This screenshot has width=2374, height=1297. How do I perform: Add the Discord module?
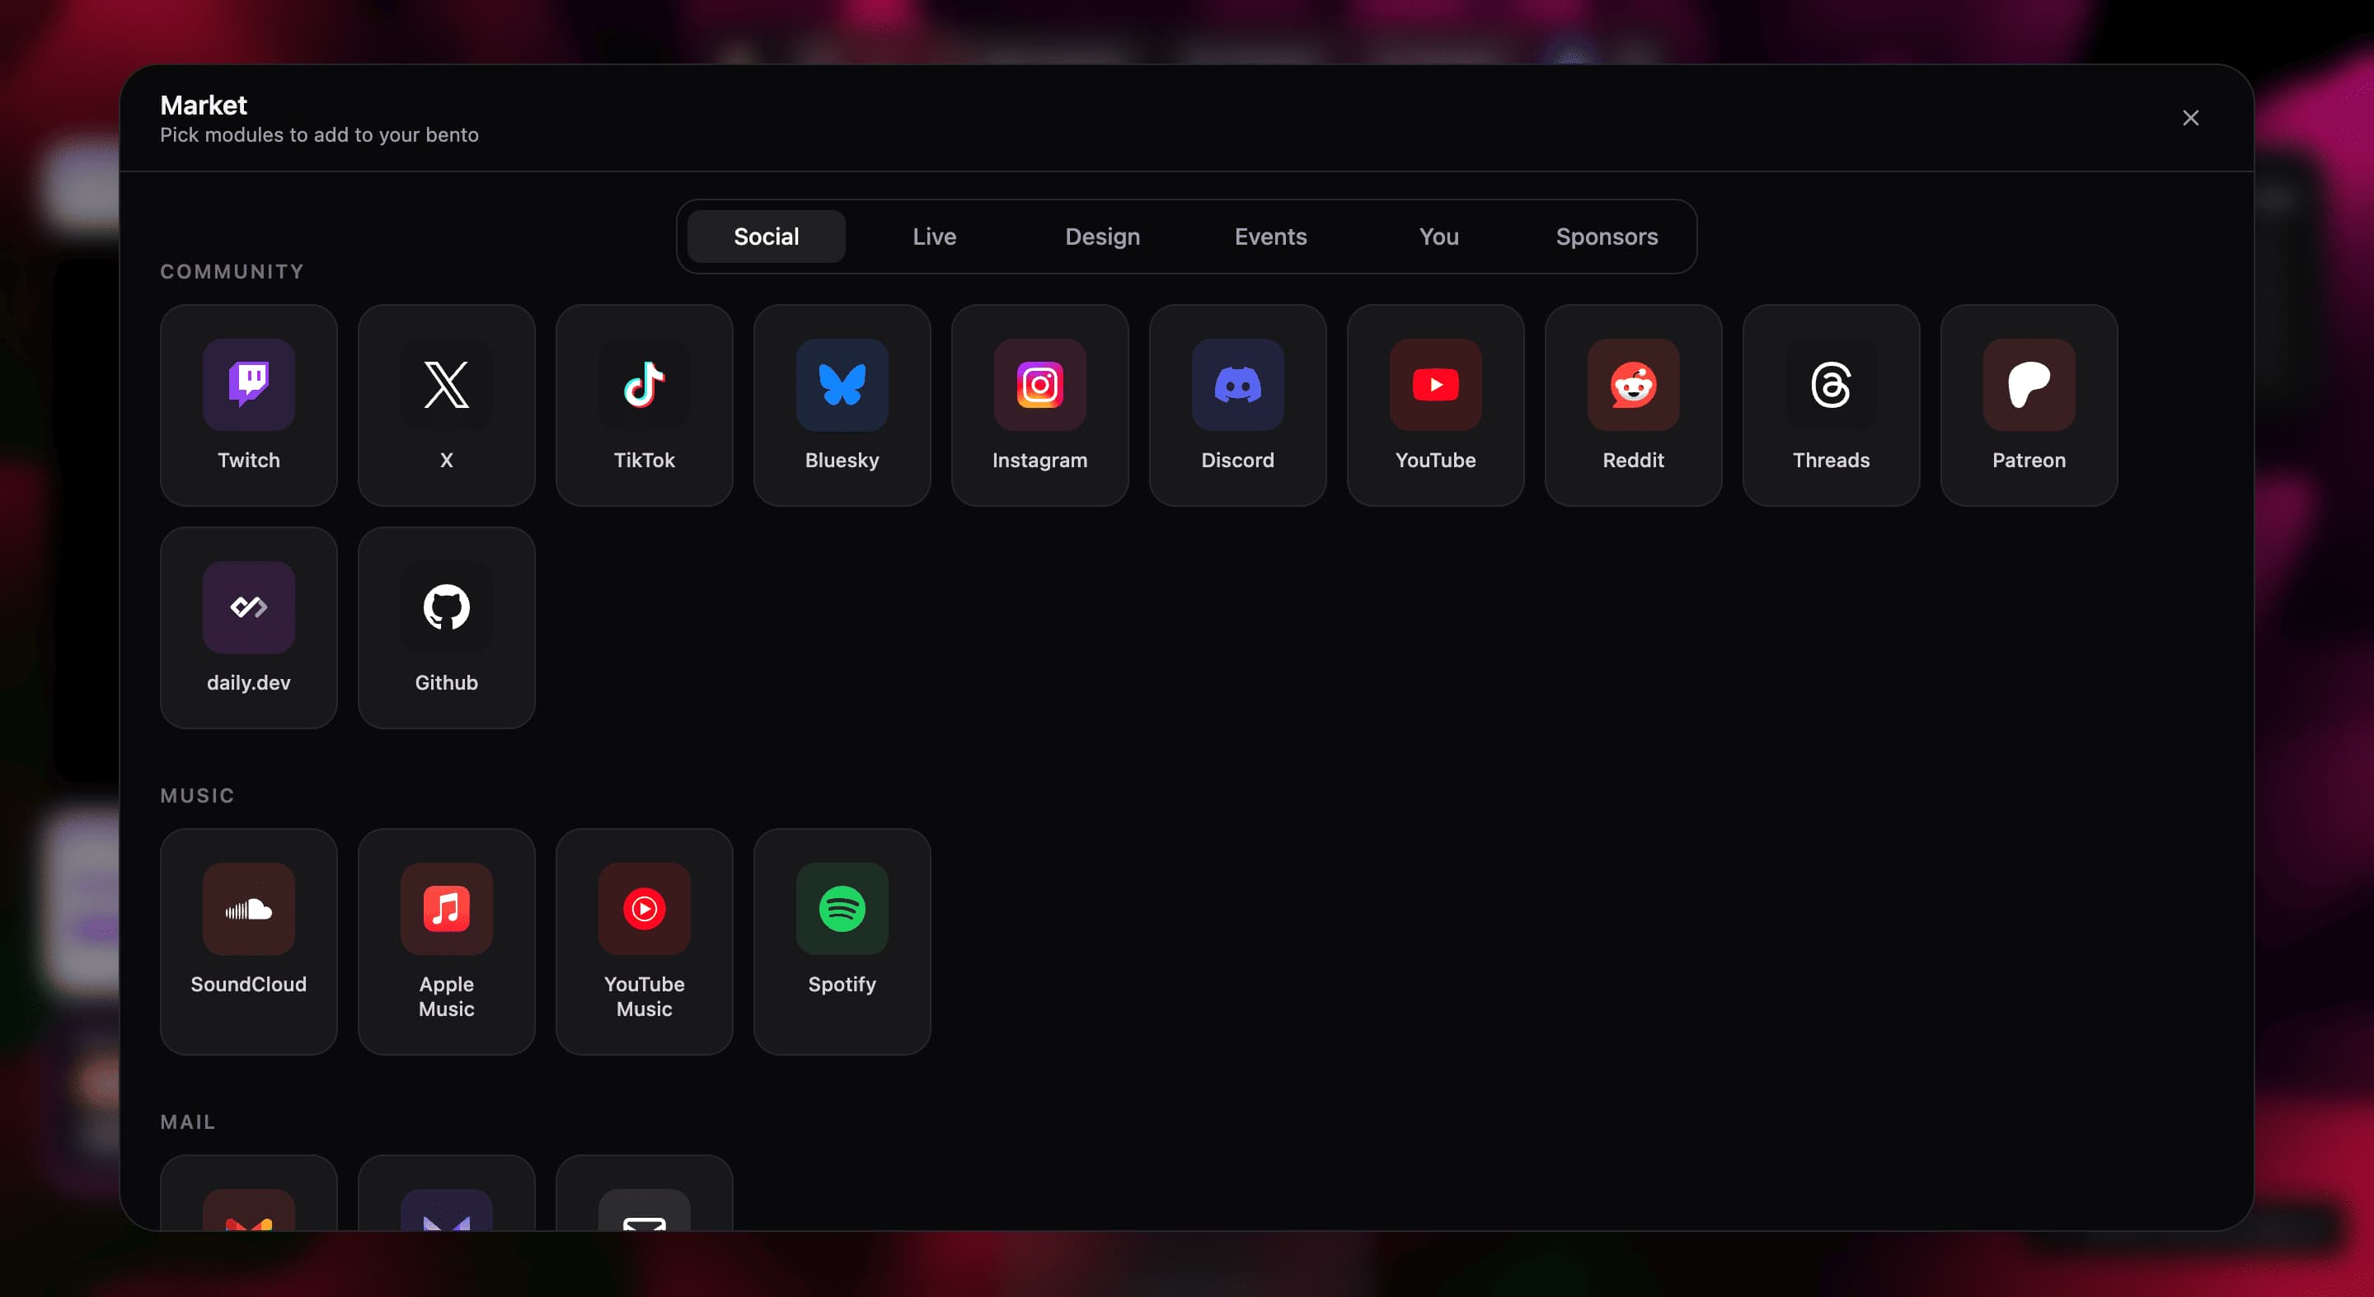1237,405
